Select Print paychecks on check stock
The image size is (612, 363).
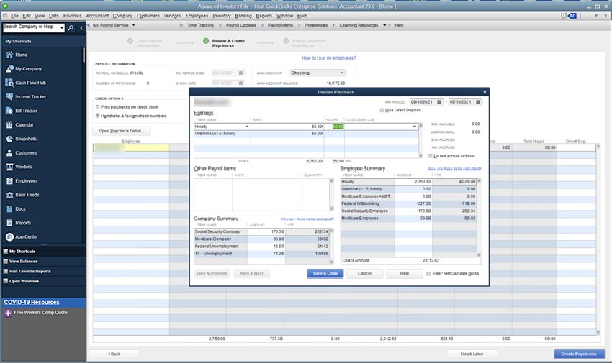coord(98,107)
